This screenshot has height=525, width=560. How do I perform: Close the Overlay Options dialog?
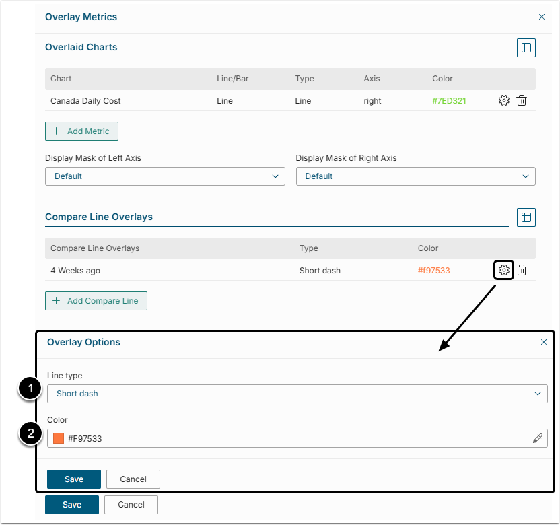[x=544, y=342]
